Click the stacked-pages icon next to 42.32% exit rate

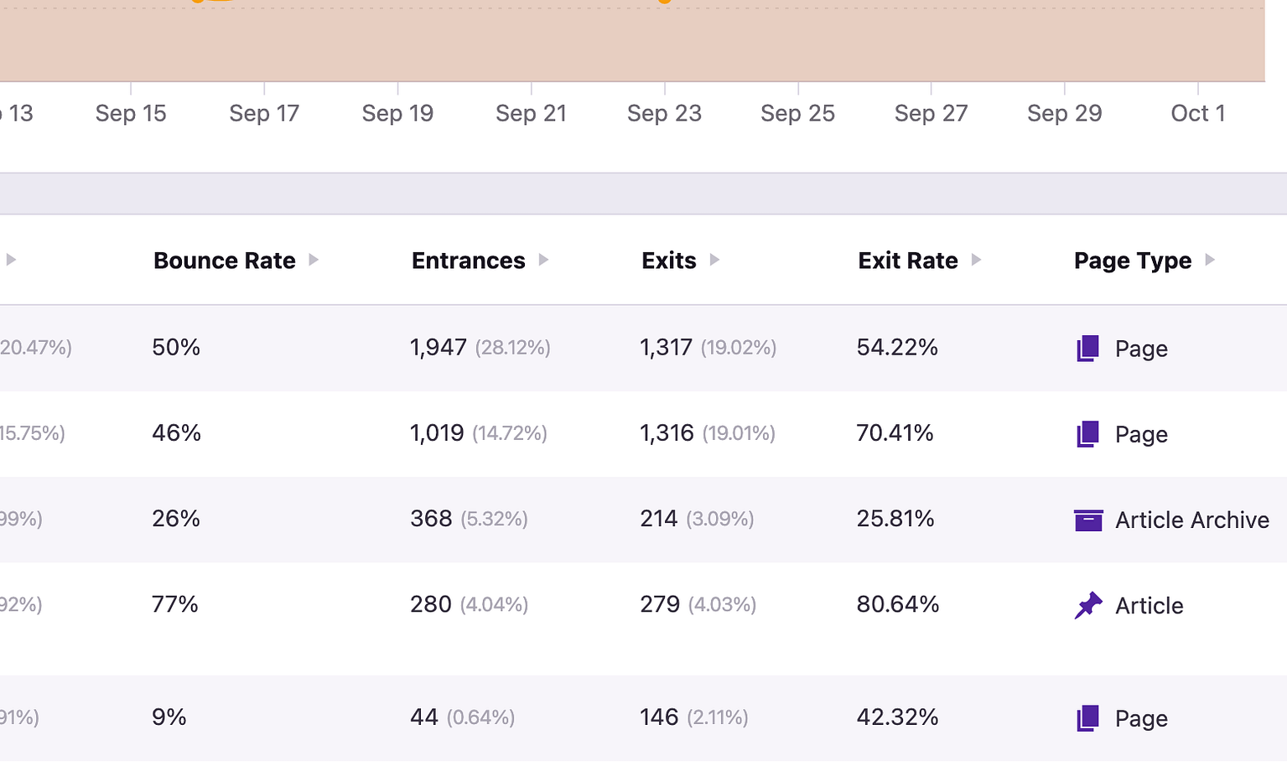click(1087, 718)
